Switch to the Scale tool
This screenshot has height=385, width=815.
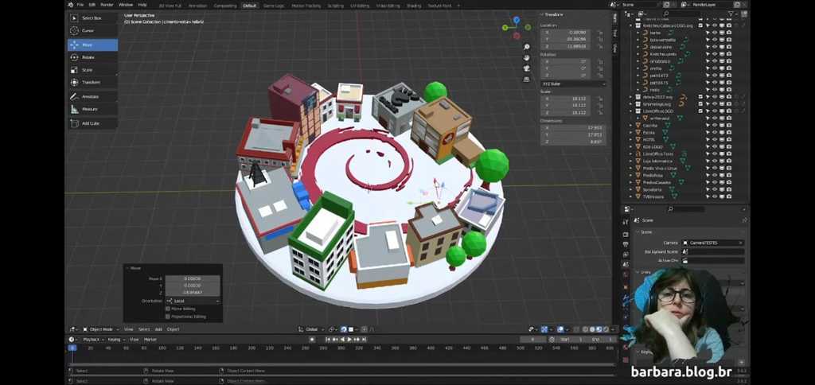pos(92,70)
